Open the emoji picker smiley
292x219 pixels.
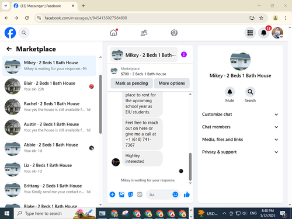point(175,194)
